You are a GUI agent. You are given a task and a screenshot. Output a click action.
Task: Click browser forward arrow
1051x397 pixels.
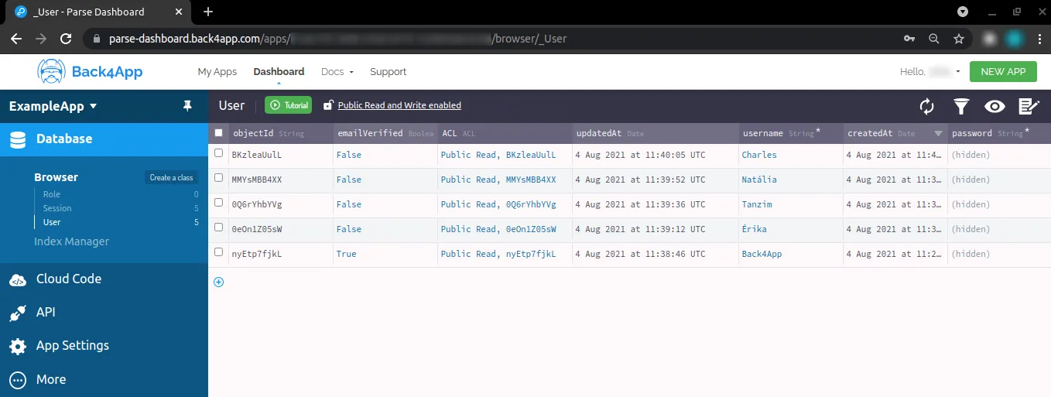coord(41,38)
